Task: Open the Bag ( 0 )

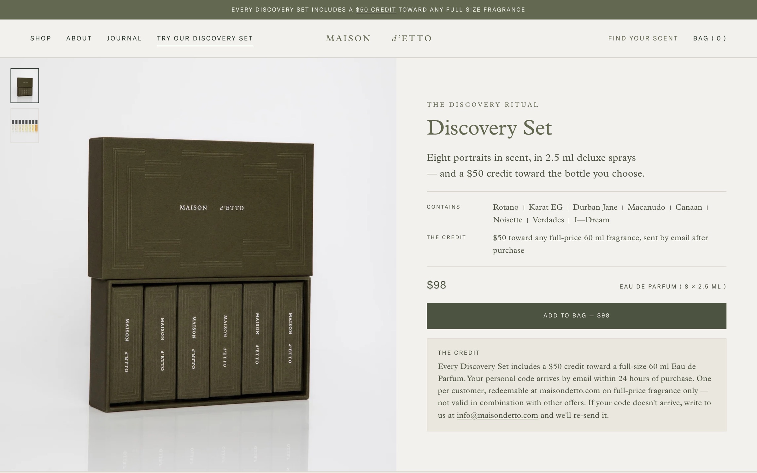Action: click(x=709, y=38)
